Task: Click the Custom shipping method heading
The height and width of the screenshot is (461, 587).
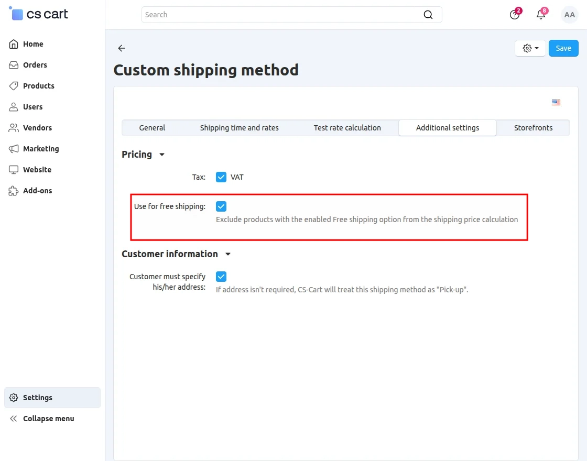Action: tap(206, 70)
